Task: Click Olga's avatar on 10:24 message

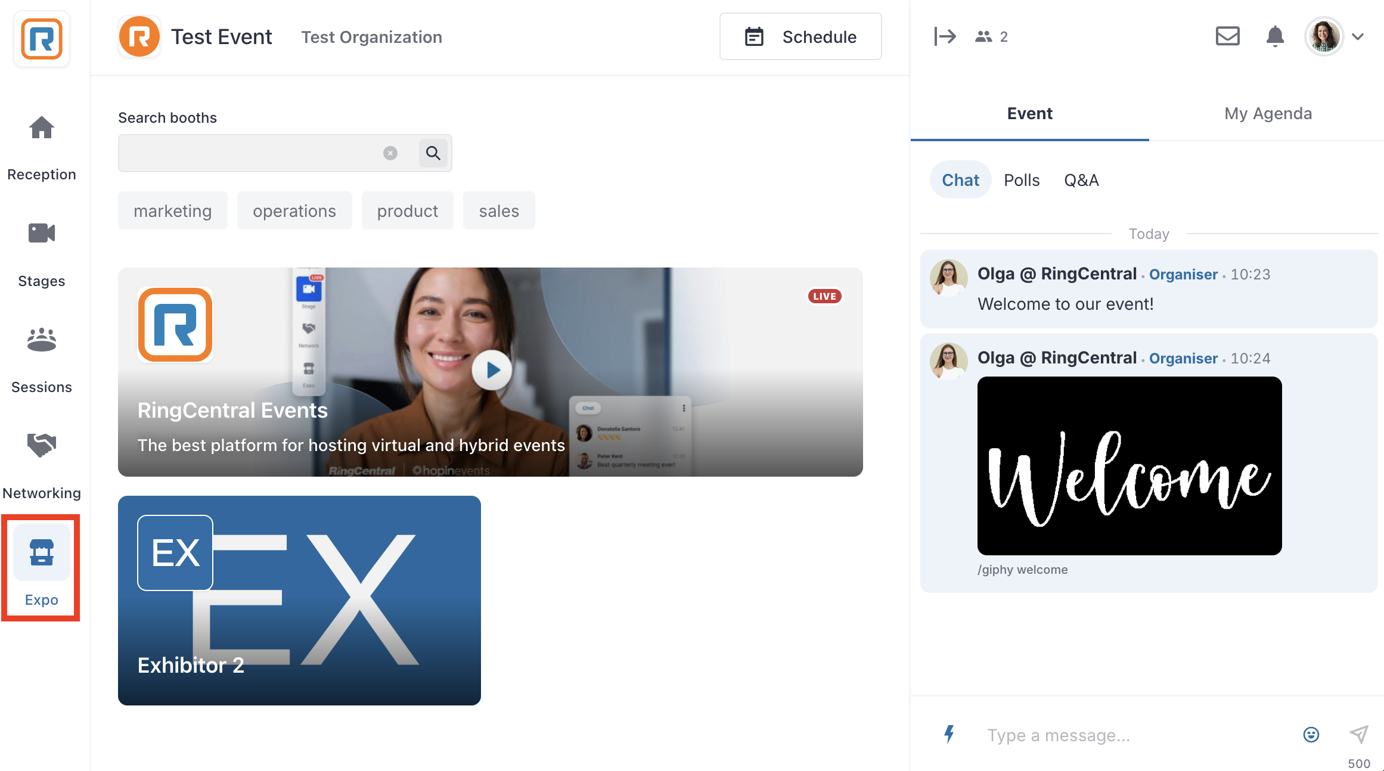Action: (948, 361)
